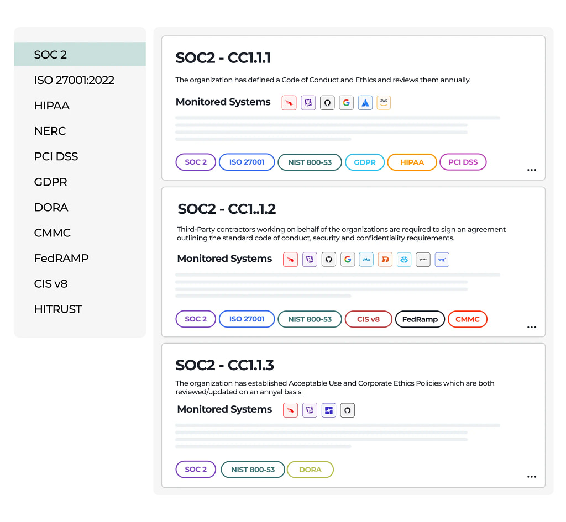Viewport: 566px width, 522px height.
Task: Open the FedRAMP framework from sidebar
Action: [61, 258]
